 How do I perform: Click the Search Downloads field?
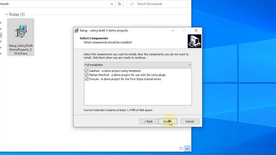pos(157,4)
